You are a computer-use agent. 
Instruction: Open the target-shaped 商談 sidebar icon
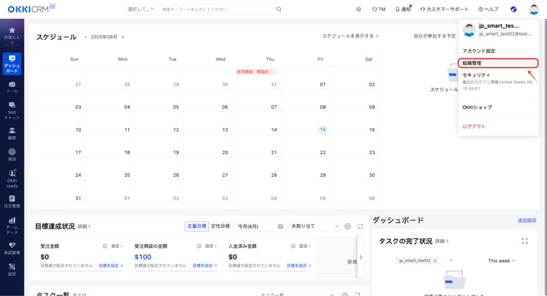click(12, 155)
